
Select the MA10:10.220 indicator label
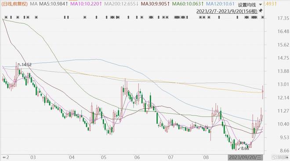click(x=86, y=4)
